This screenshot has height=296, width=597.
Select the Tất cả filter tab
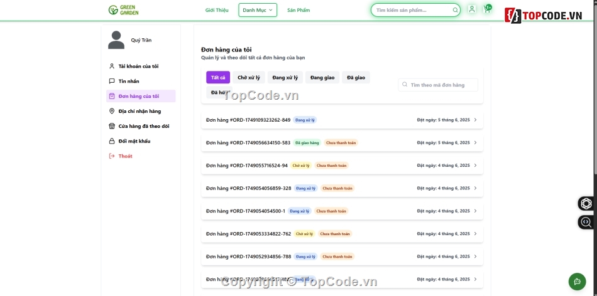pos(218,78)
